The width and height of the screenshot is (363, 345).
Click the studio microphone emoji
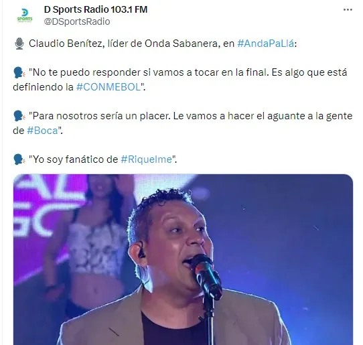coord(19,44)
